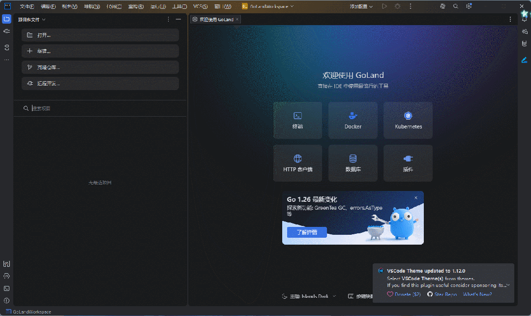
Task: Click GoLandWorkspace in the status bar
Action: pyautogui.click(x=29, y=312)
